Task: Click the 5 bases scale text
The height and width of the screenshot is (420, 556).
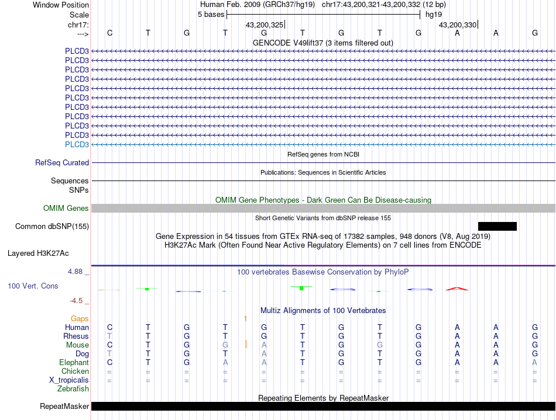Action: 211,15
